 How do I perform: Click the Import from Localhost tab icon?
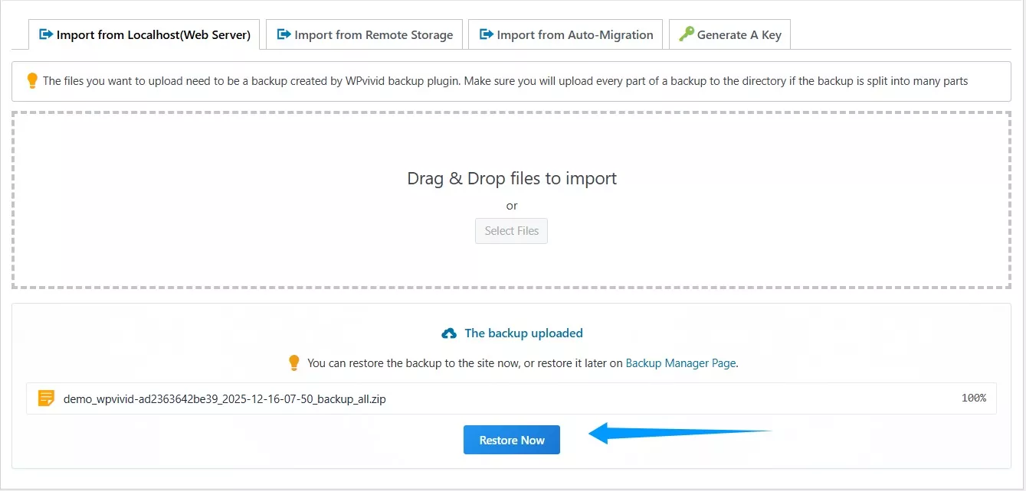(46, 34)
